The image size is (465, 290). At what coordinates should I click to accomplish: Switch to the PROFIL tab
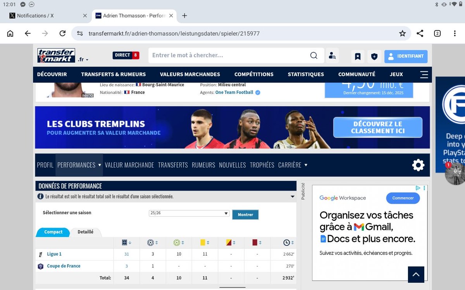[45, 165]
